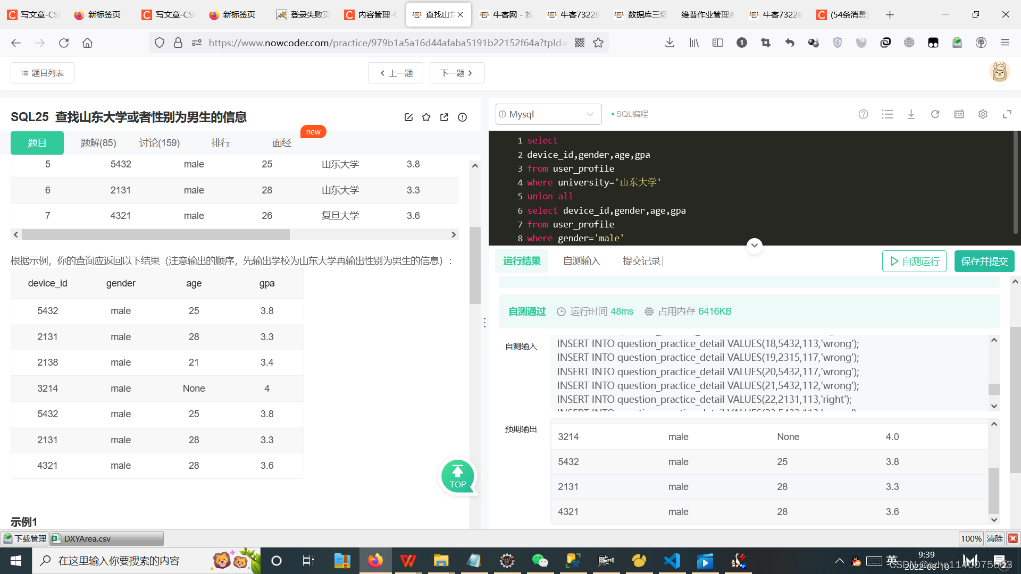Select the 题目 tab
Viewport: 1021px width, 574px height.
pyautogui.click(x=37, y=143)
